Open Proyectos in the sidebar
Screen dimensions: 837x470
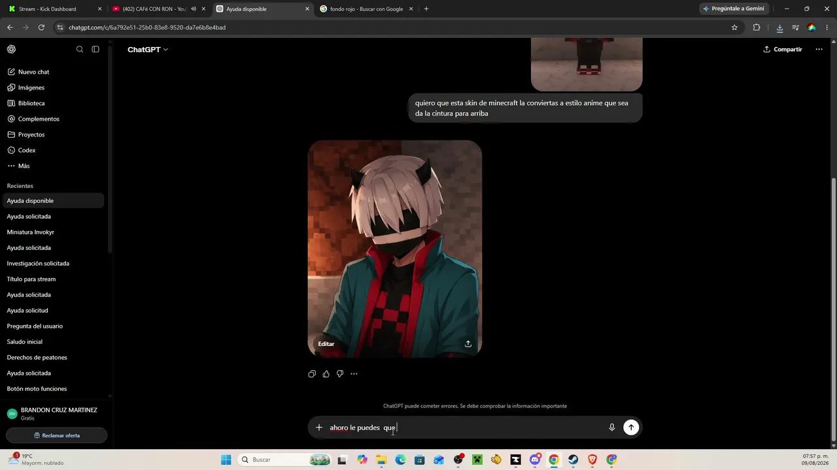point(54,134)
